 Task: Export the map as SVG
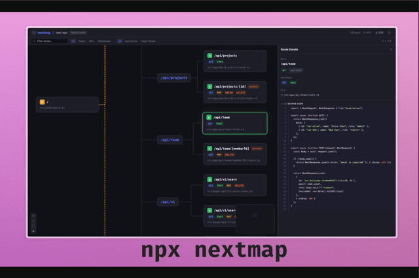(380, 33)
